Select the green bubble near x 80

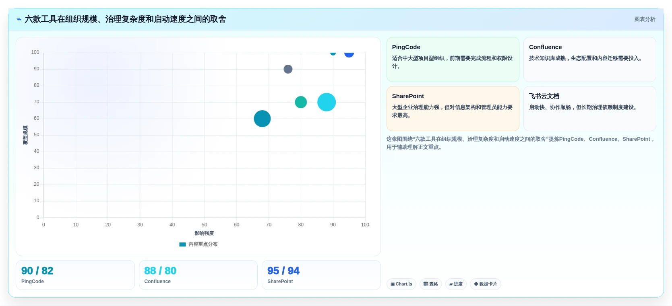click(x=301, y=102)
